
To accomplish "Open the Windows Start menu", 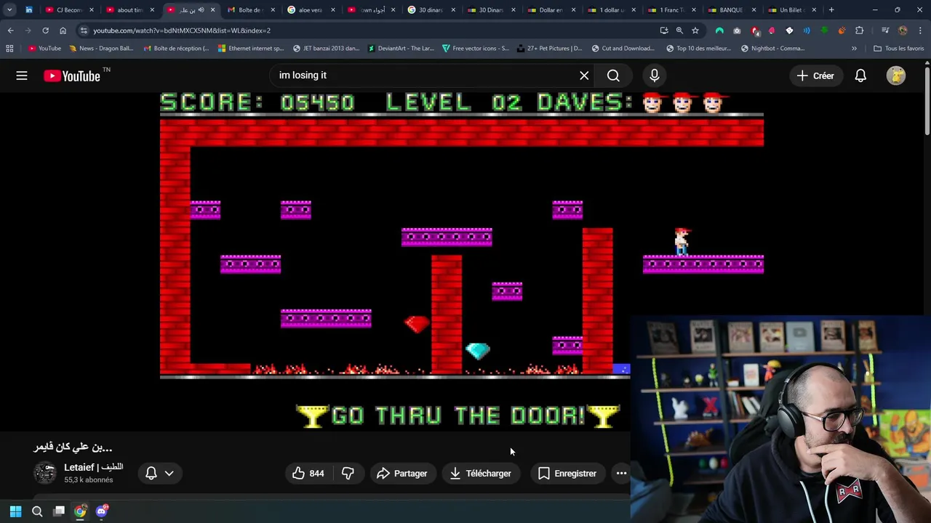I will (x=15, y=511).
